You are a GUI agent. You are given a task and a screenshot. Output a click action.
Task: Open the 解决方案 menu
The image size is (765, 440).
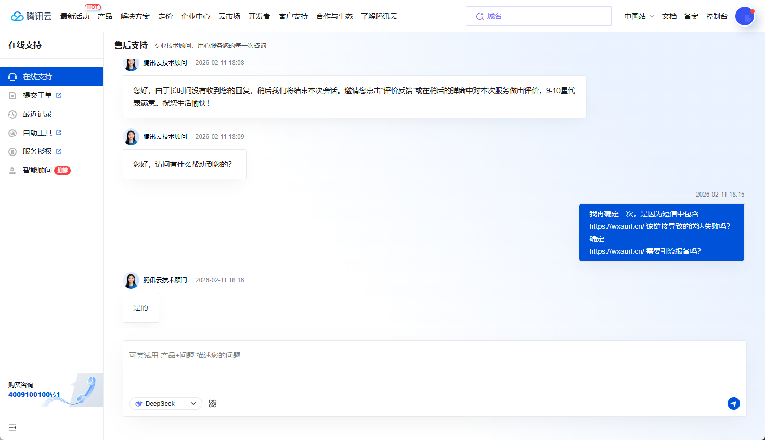pos(135,16)
